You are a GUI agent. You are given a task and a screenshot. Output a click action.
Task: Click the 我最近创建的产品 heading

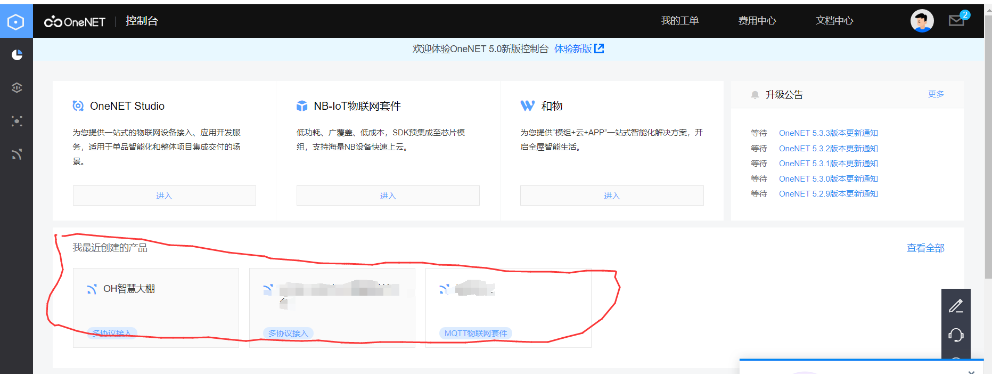pos(110,248)
